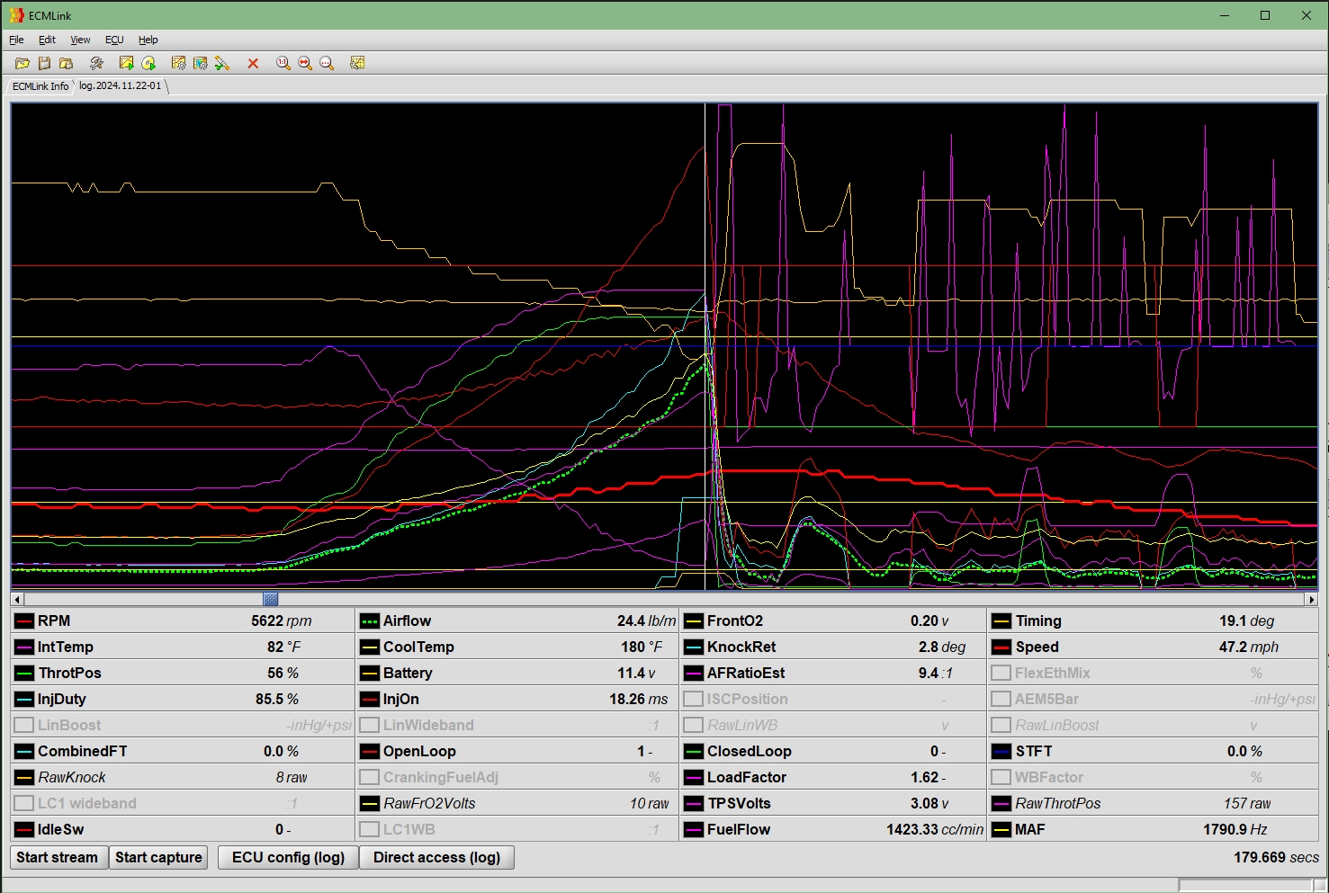1329x893 pixels.
Task: Click the FuelFlow value 1423.33 cc/min
Action: coord(935,829)
